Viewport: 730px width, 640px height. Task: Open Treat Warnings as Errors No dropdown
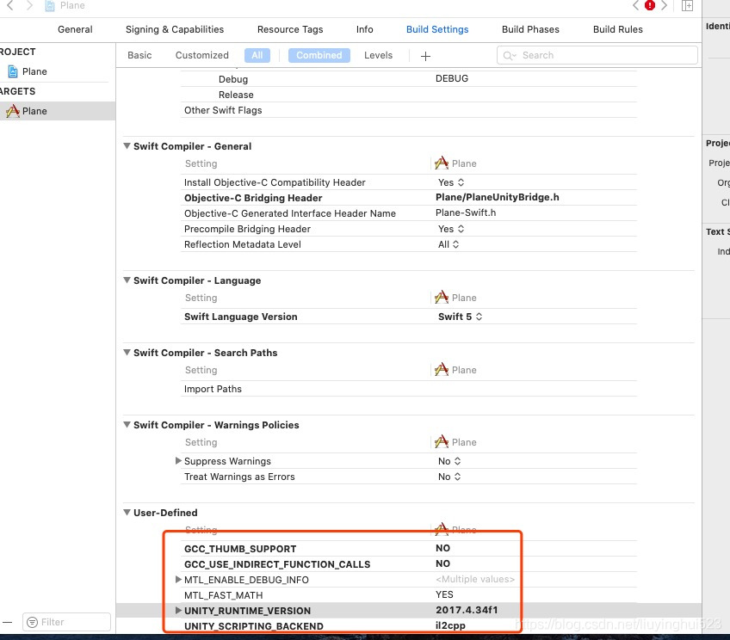point(449,477)
